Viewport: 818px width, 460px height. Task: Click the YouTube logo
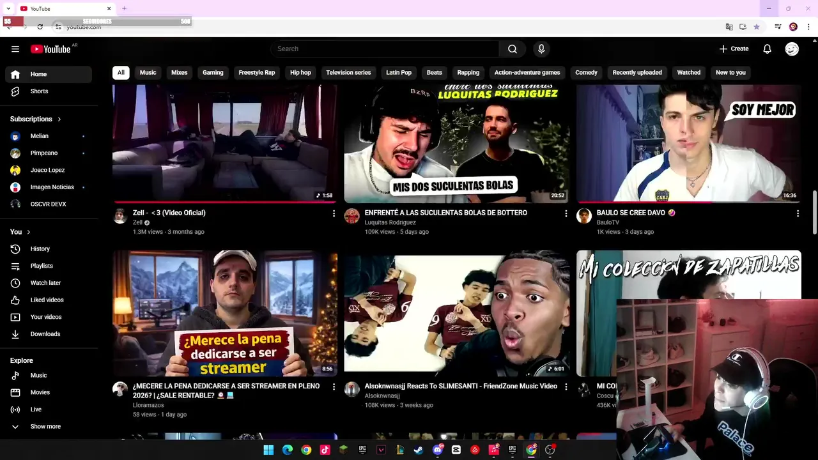point(50,49)
